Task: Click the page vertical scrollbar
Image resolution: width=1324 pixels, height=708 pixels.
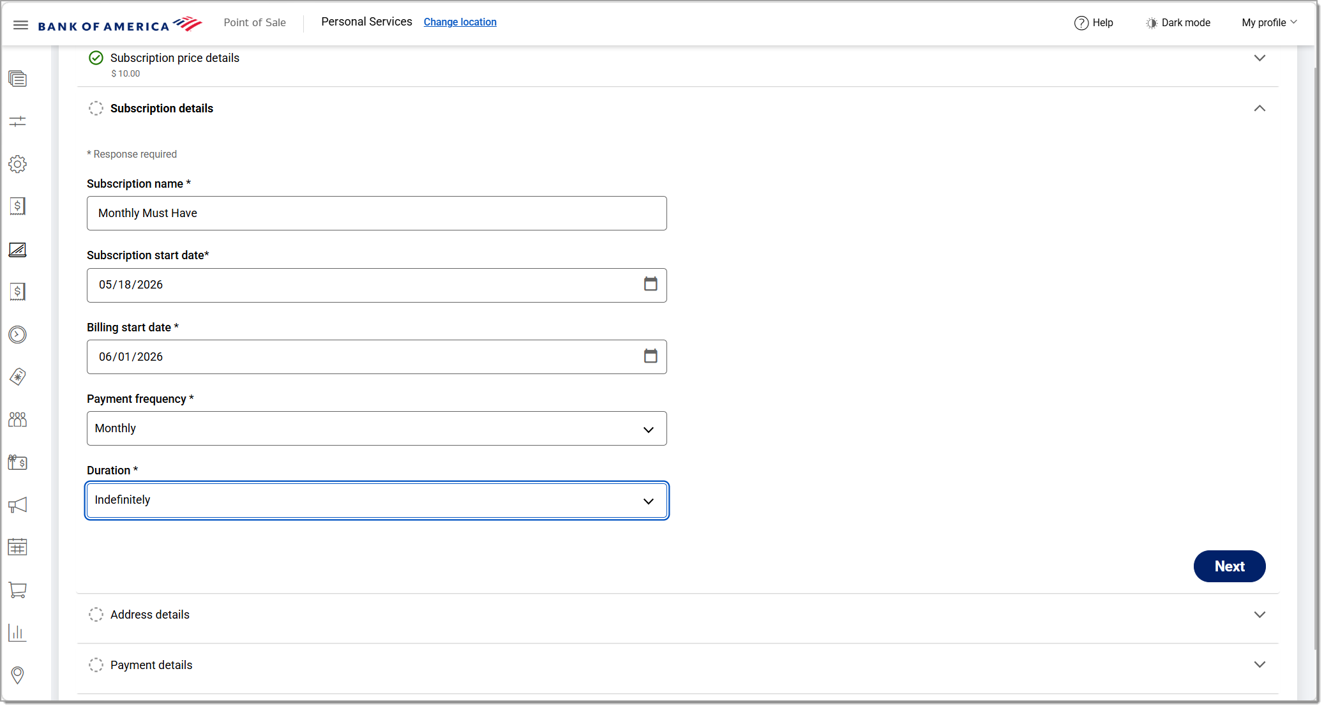Action: pos(1316,358)
